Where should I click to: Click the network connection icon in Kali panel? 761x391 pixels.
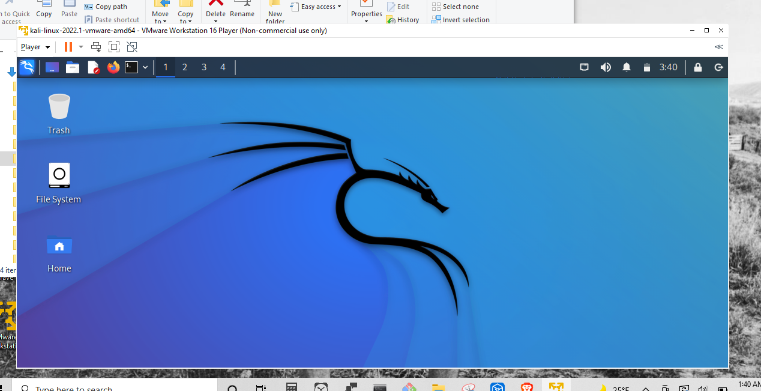click(x=584, y=67)
